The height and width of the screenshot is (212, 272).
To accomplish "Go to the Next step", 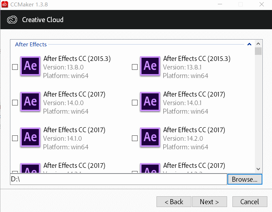I will click(209, 202).
